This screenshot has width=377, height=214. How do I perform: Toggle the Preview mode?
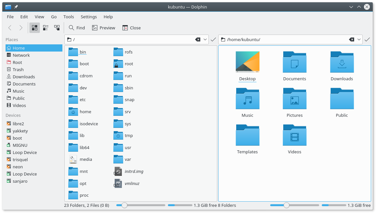(x=103, y=28)
